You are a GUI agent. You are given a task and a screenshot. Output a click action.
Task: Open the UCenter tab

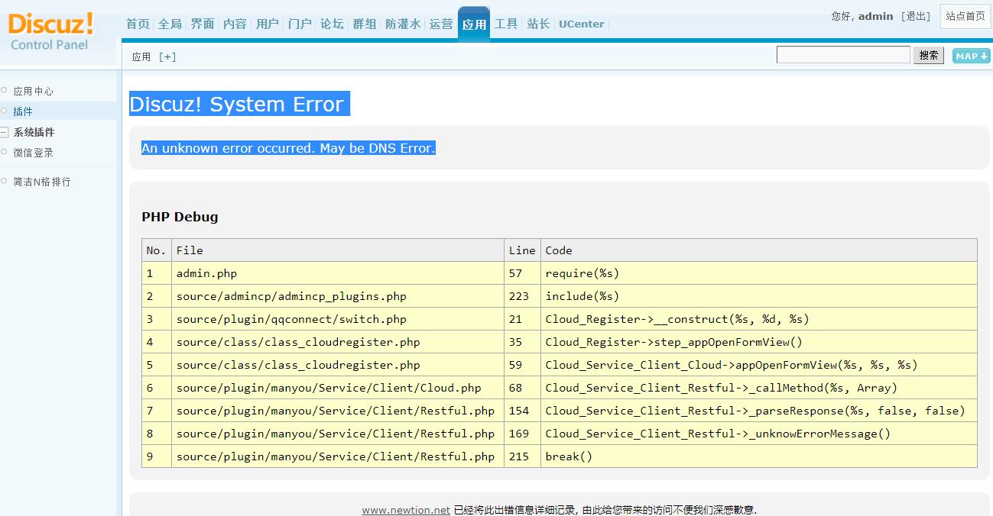click(581, 24)
